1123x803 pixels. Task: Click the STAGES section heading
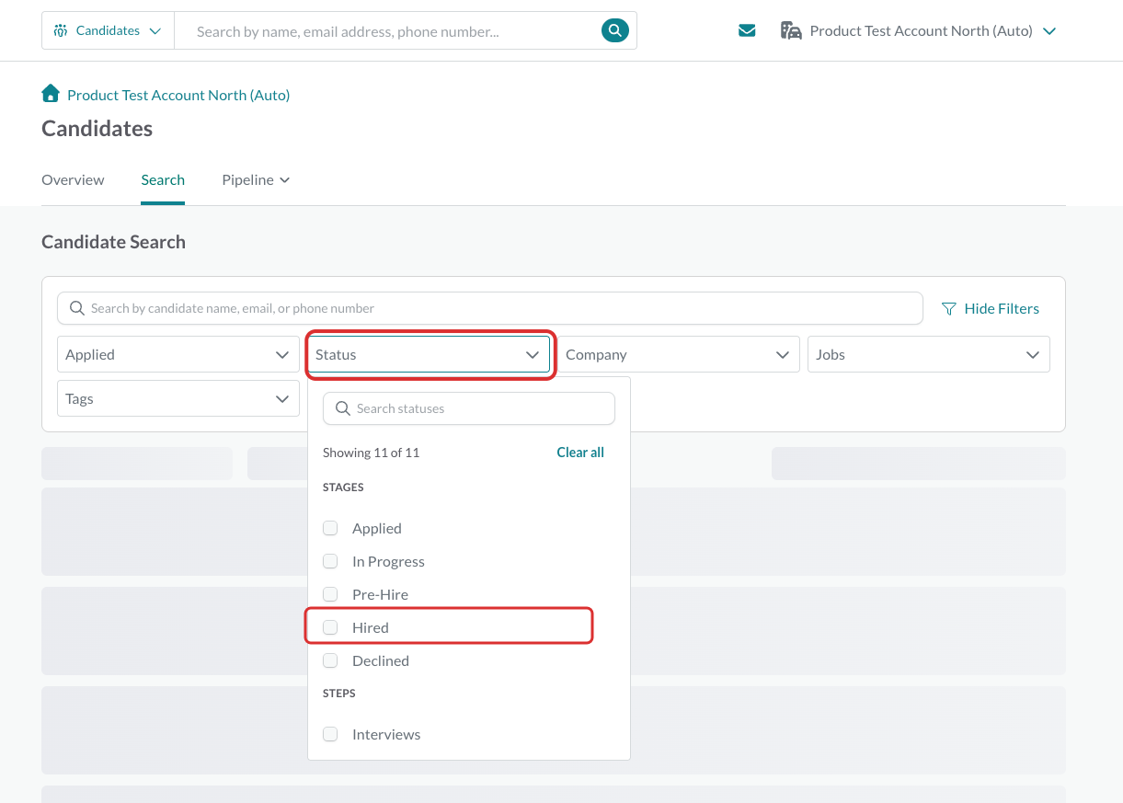343,488
